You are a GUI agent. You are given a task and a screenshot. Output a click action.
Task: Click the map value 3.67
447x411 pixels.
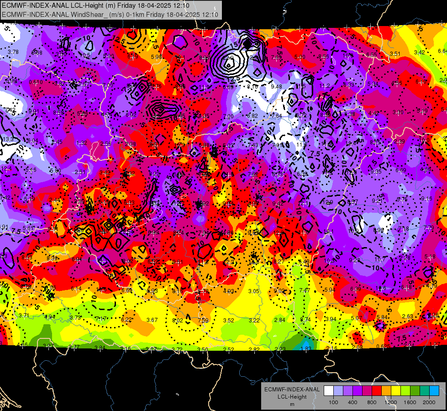pyautogui.click(x=152, y=320)
